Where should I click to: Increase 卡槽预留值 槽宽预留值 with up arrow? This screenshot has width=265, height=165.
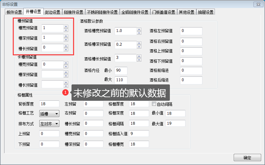coord(66,63)
